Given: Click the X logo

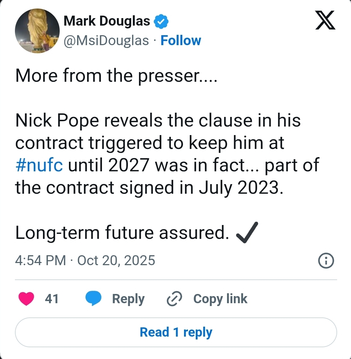Looking at the screenshot, I should tap(325, 21).
